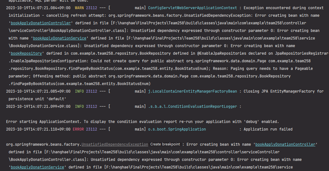The image size is (329, 171).
Task: Click ConfigServletWebServerApplicationContext logger name
Action: [193, 8]
